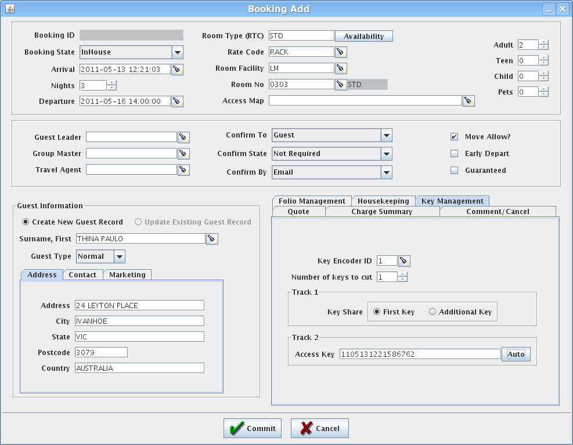
Task: Click the Rate Code lookup icon
Action: (341, 52)
